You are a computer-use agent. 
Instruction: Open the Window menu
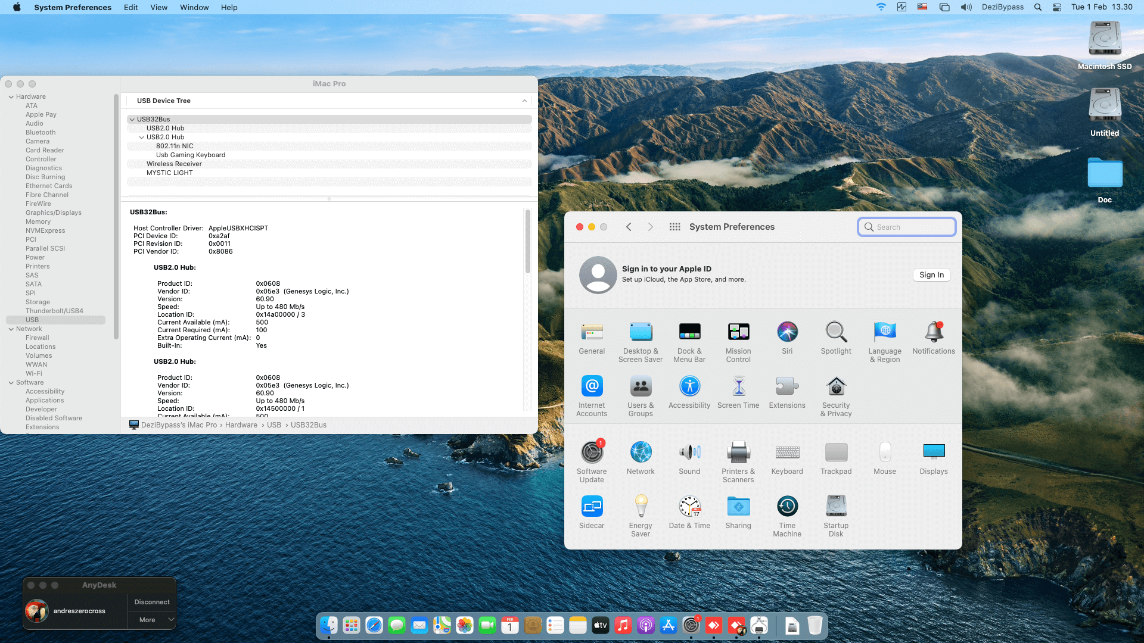(x=194, y=7)
